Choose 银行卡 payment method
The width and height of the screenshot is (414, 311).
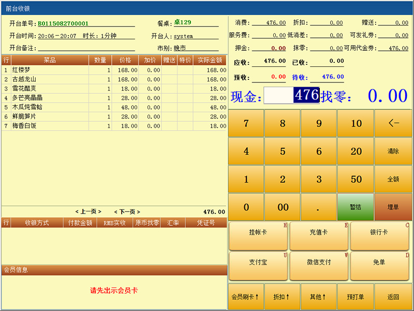[x=379, y=236]
